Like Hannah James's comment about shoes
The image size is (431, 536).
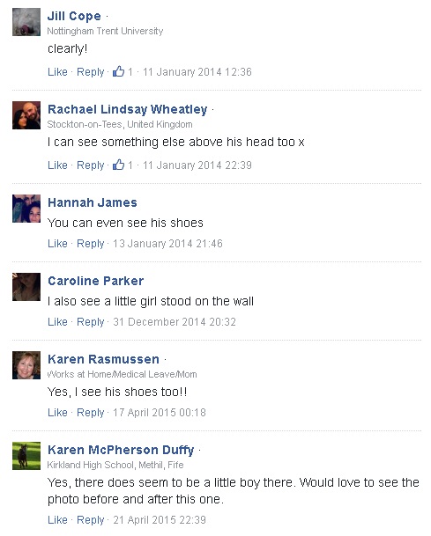click(x=57, y=244)
